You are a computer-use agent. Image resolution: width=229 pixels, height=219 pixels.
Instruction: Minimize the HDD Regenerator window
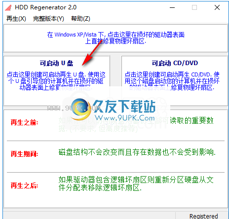pyautogui.click(x=172, y=7)
